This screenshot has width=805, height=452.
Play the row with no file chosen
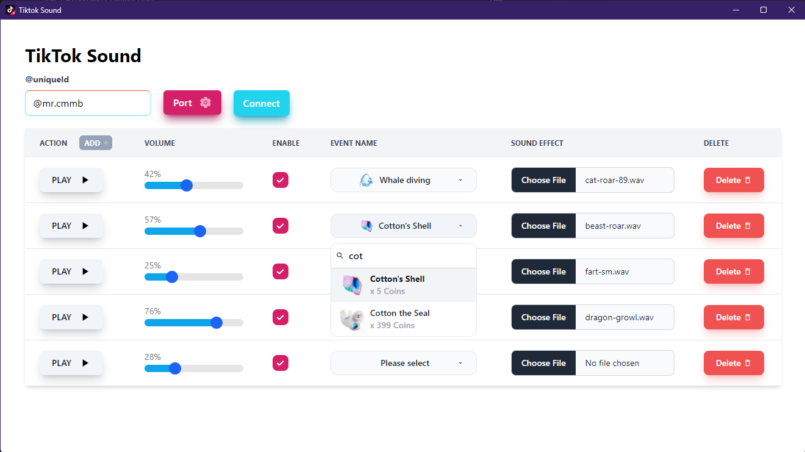pos(71,363)
